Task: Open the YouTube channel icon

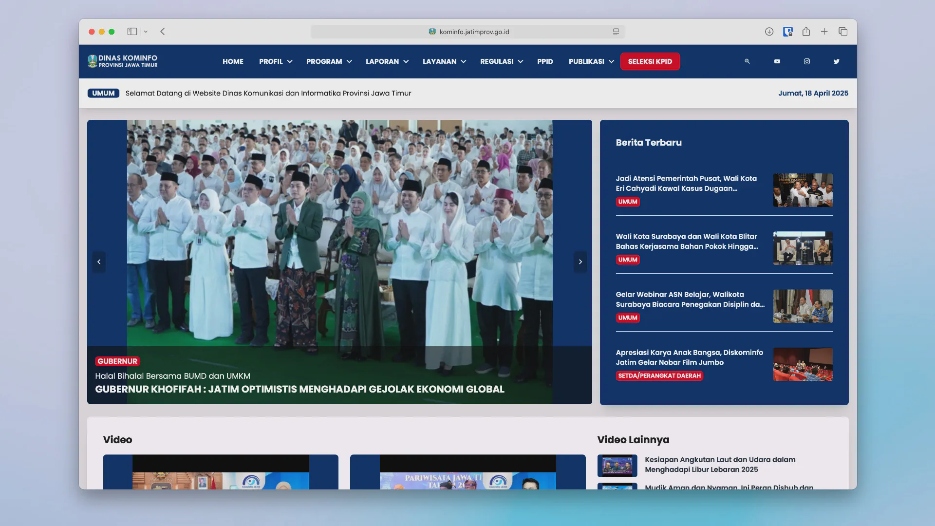Action: (777, 61)
